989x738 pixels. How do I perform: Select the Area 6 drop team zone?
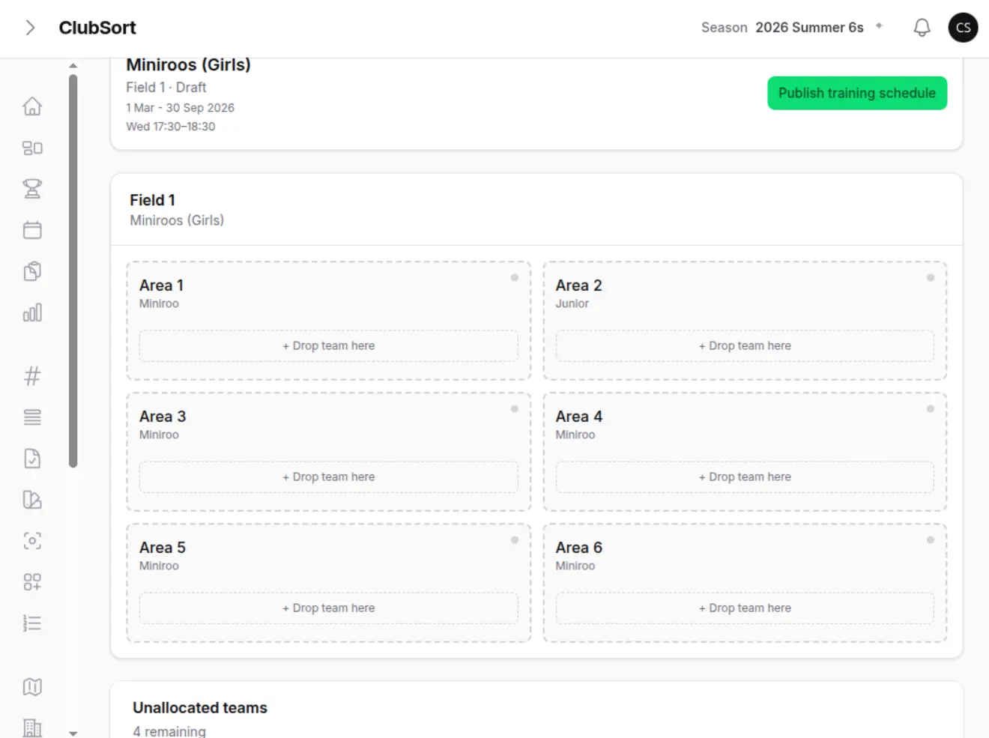pos(745,608)
